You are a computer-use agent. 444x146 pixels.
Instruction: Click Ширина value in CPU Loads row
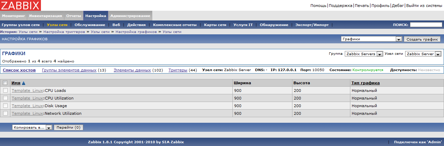(238, 91)
